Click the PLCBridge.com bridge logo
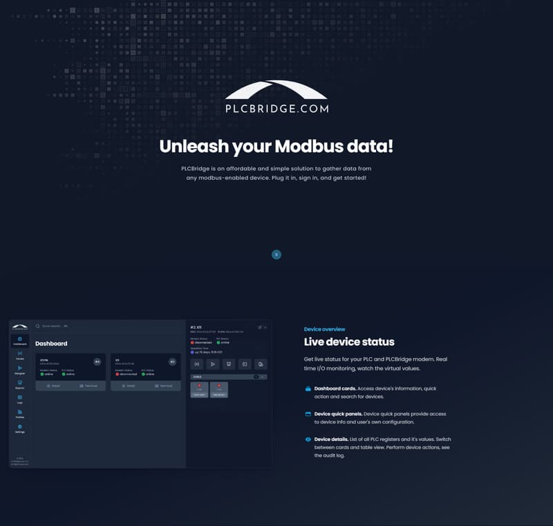This screenshot has height=526, width=553. 276,96
